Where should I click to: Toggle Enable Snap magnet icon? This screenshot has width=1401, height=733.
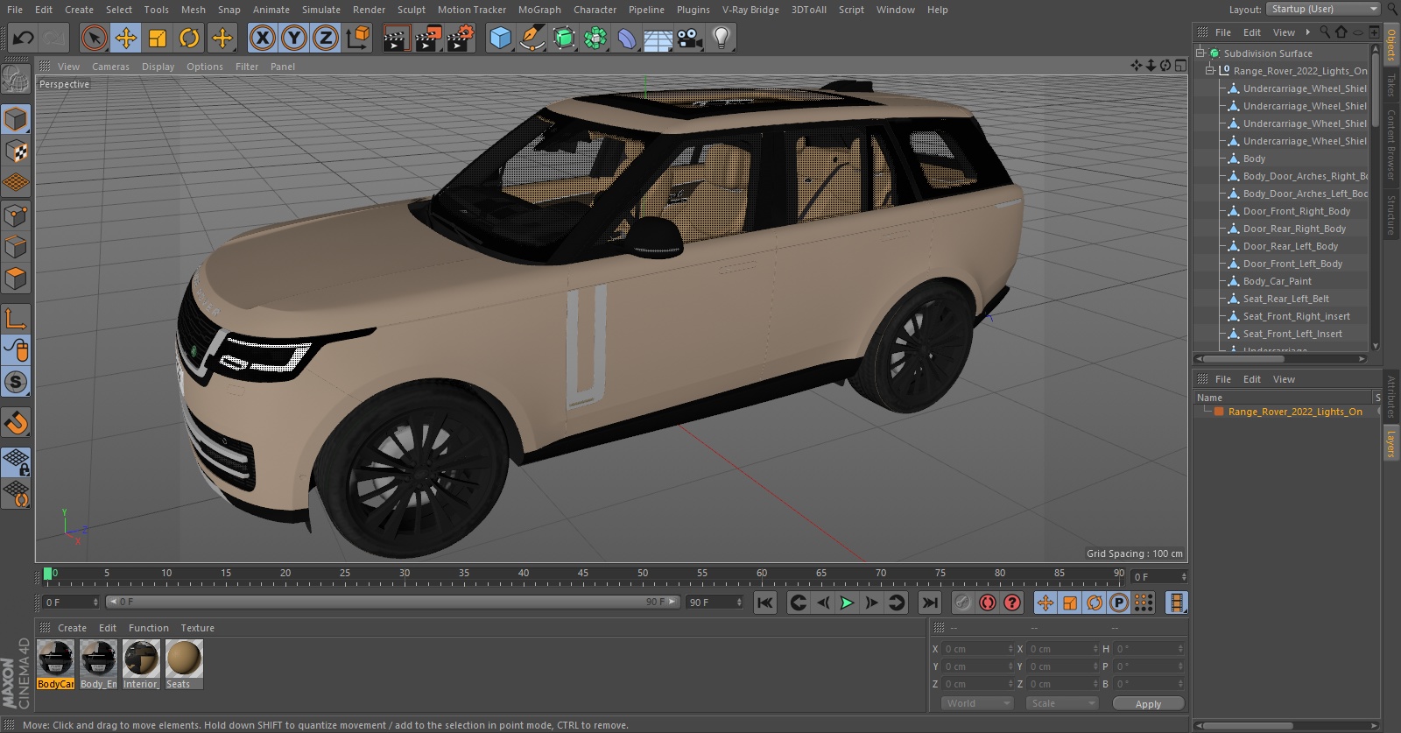pos(16,423)
